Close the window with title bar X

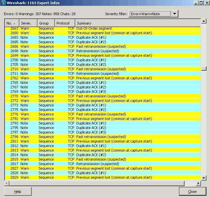pyautogui.click(x=207, y=3)
